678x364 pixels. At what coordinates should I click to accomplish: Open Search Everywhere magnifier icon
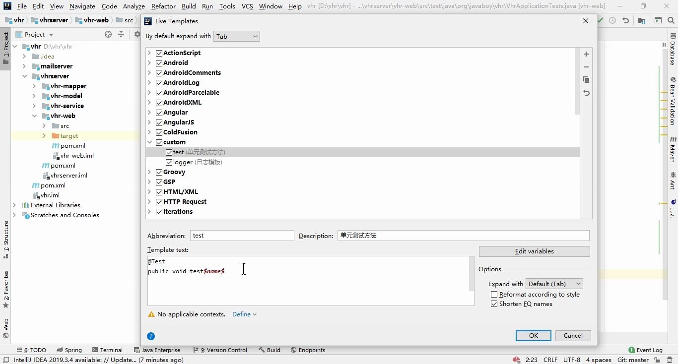(672, 20)
